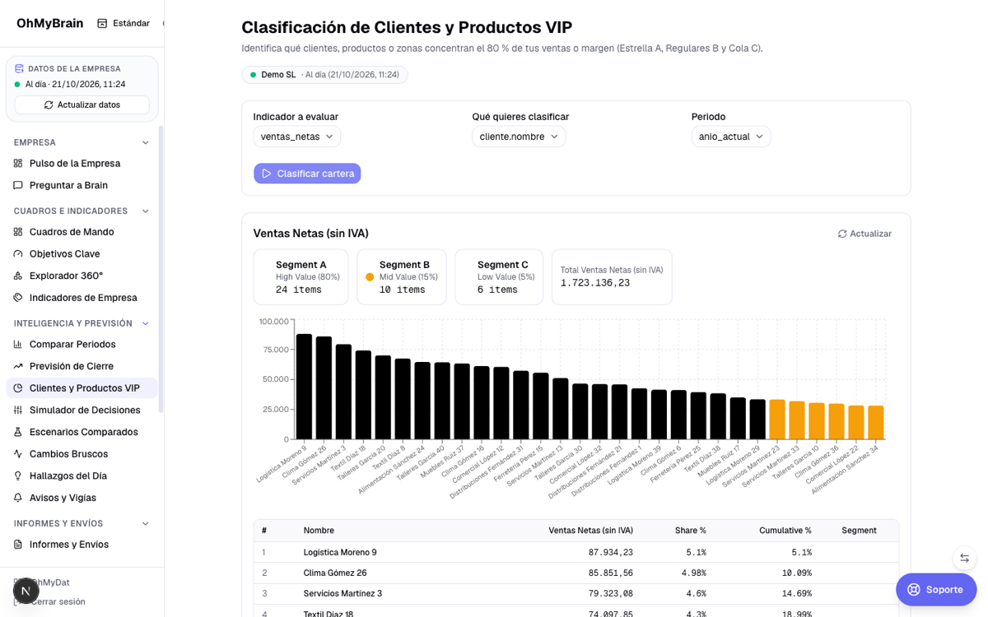Open the anio_actual period dropdown
Image resolution: width=988 pixels, height=617 pixels.
point(731,137)
